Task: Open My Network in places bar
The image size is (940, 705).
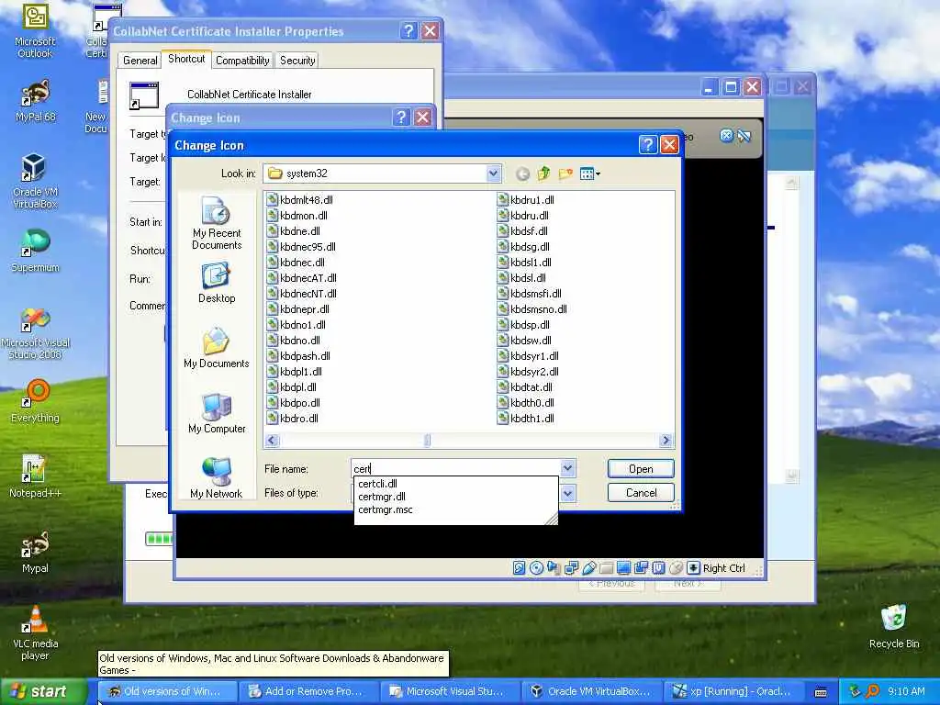Action: click(x=217, y=477)
